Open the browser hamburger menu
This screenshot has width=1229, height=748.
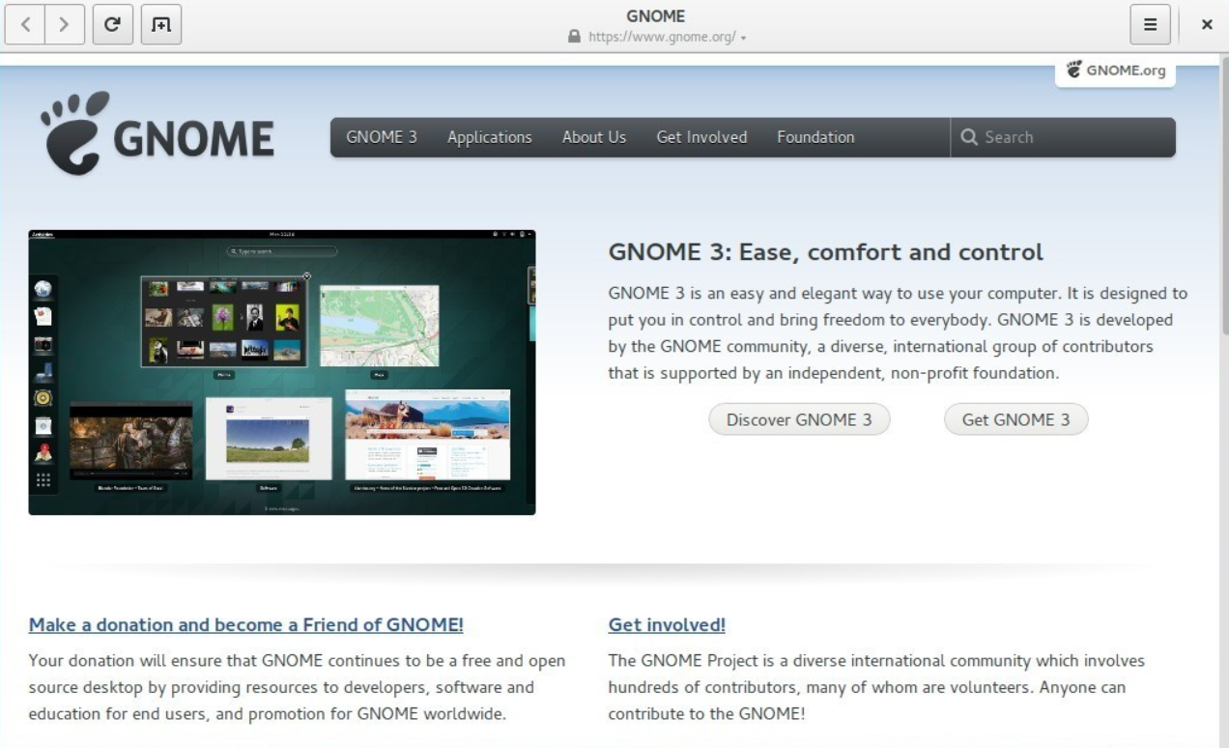pyautogui.click(x=1150, y=25)
